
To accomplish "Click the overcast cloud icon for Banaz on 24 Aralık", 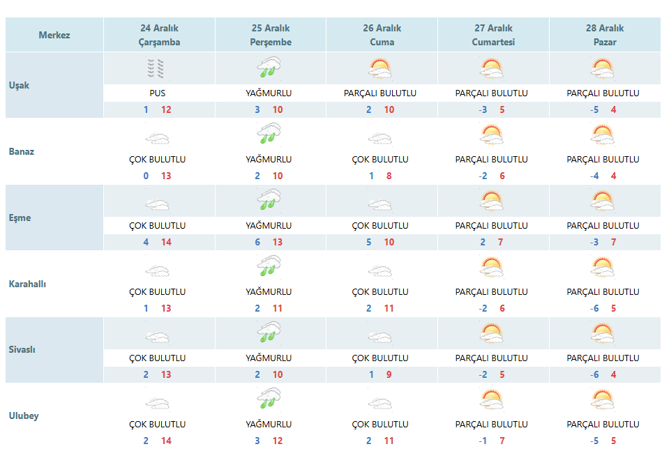I will point(158,139).
